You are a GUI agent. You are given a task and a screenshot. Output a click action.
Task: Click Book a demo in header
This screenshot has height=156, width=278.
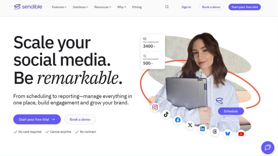click(211, 7)
